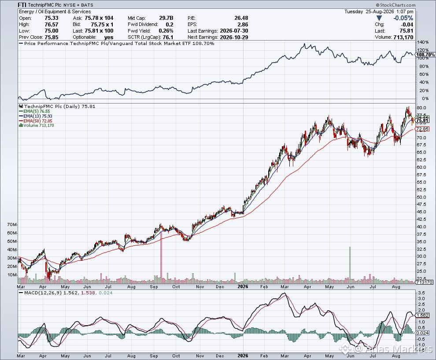
Task: Click the 108.70% performance value tag
Action: (x=426, y=55)
